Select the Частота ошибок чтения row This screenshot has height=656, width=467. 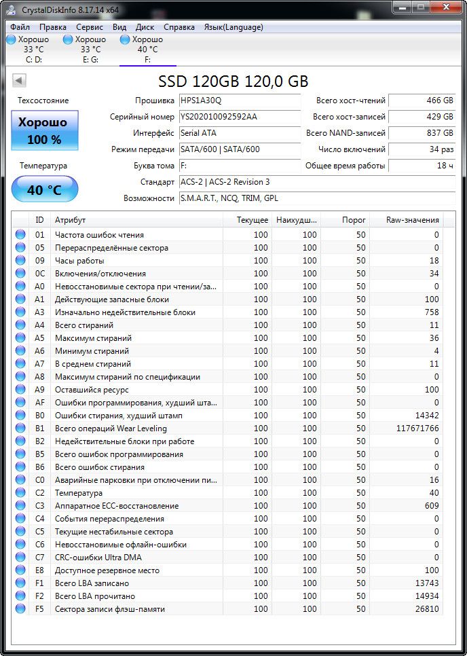coord(228,235)
